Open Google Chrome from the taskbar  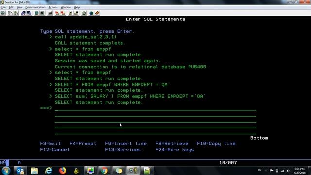point(104,171)
